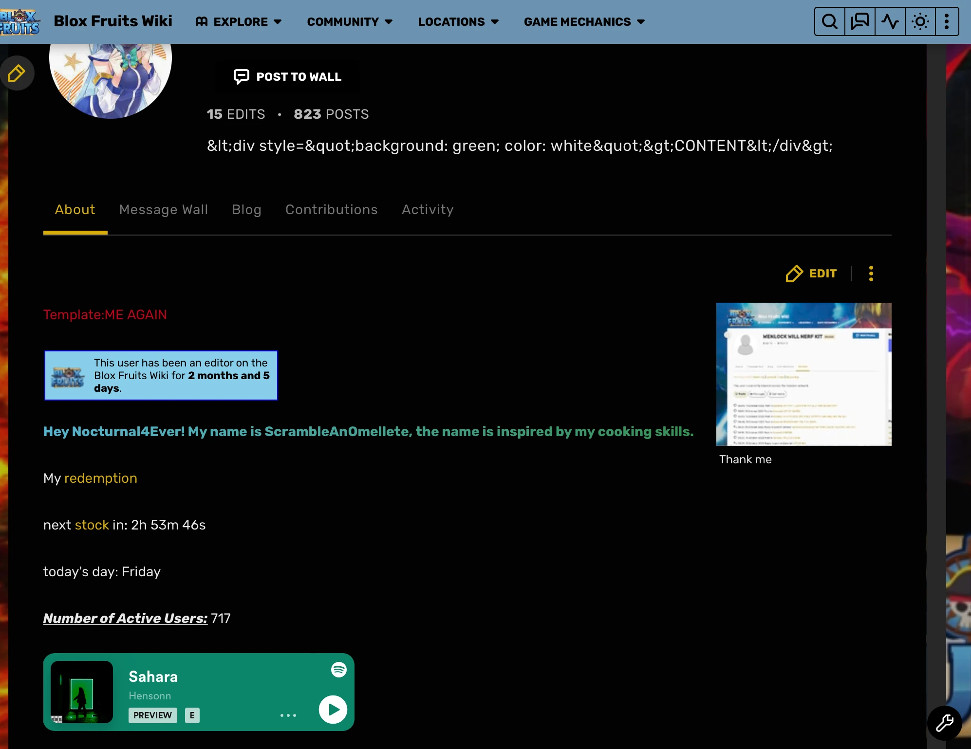The height and width of the screenshot is (749, 971).
Task: Expand the Explore dropdown menu
Action: [239, 22]
